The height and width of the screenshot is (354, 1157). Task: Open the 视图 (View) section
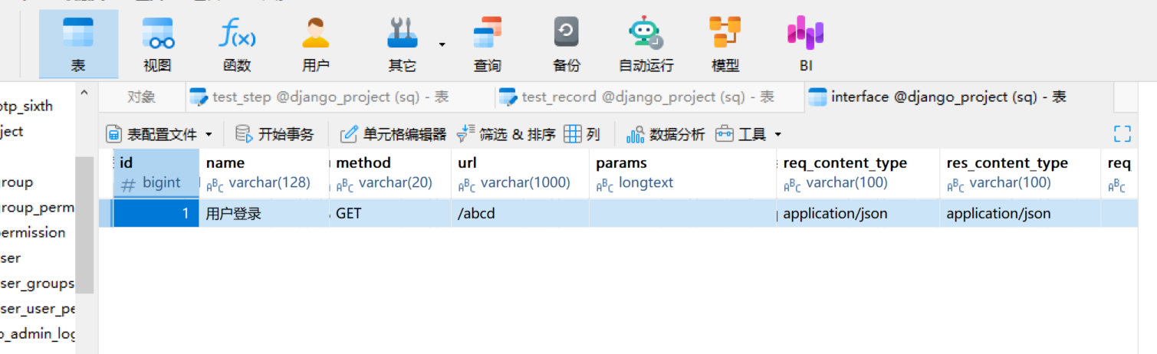point(157,44)
